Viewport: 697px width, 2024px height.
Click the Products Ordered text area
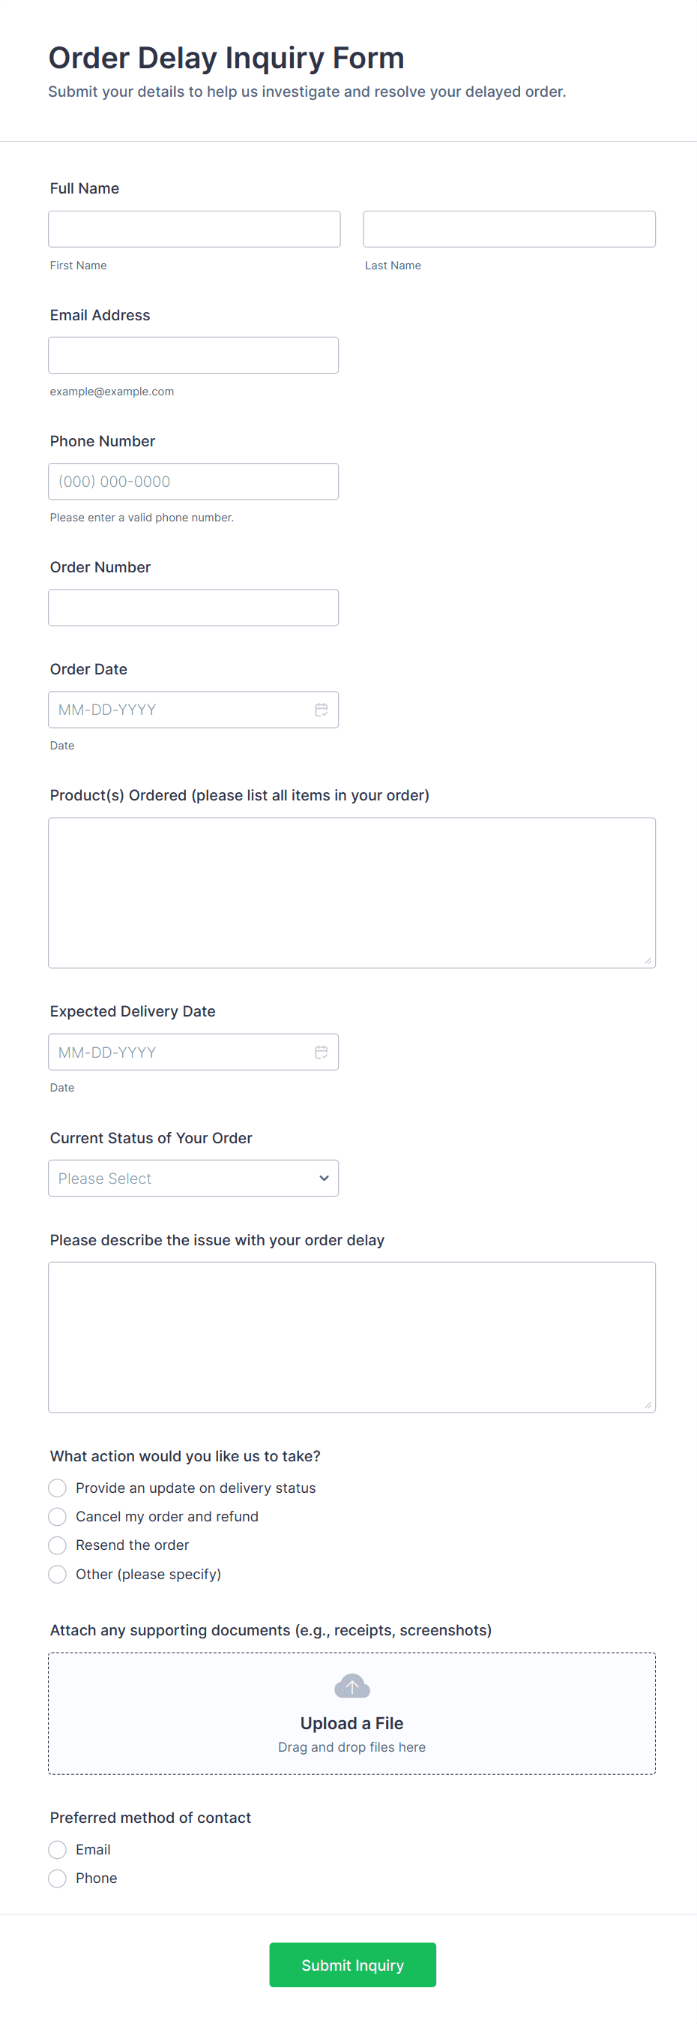pyautogui.click(x=351, y=893)
